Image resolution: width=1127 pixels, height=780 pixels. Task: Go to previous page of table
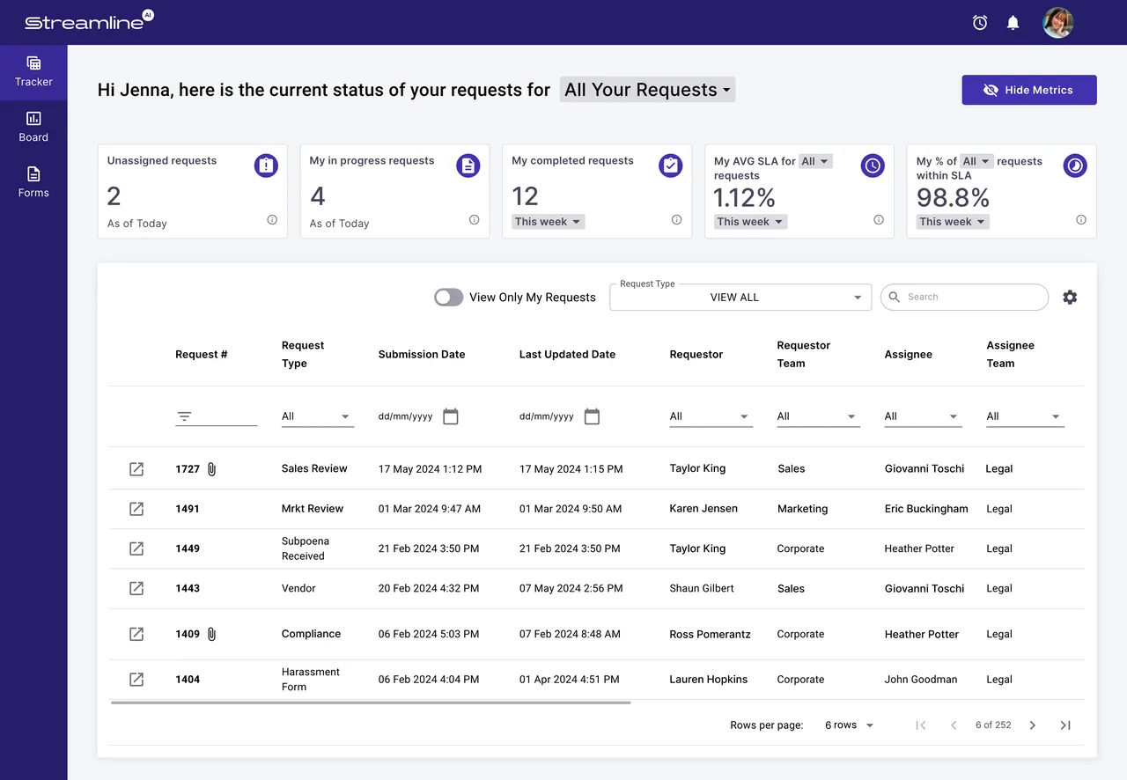coord(954,725)
